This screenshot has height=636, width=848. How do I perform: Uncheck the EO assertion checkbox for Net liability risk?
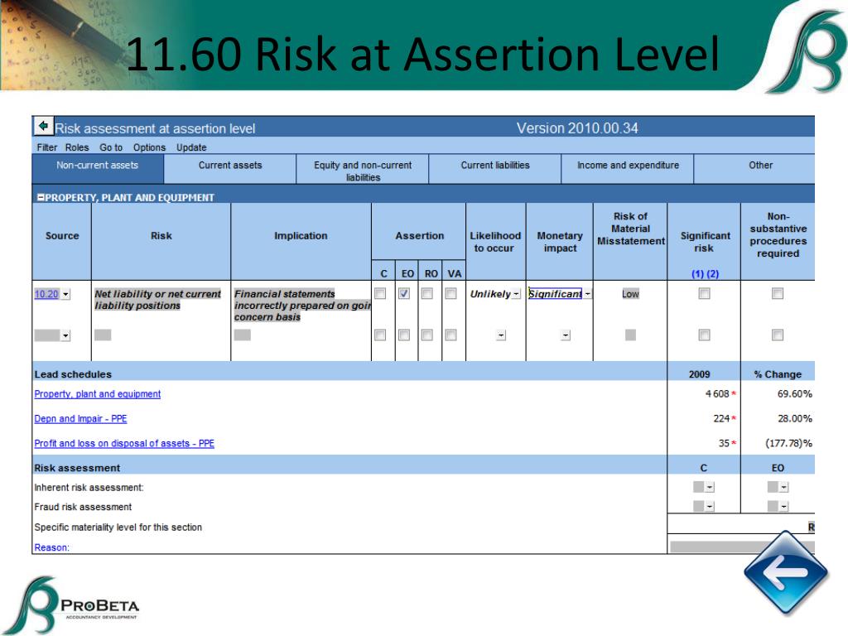click(x=404, y=293)
